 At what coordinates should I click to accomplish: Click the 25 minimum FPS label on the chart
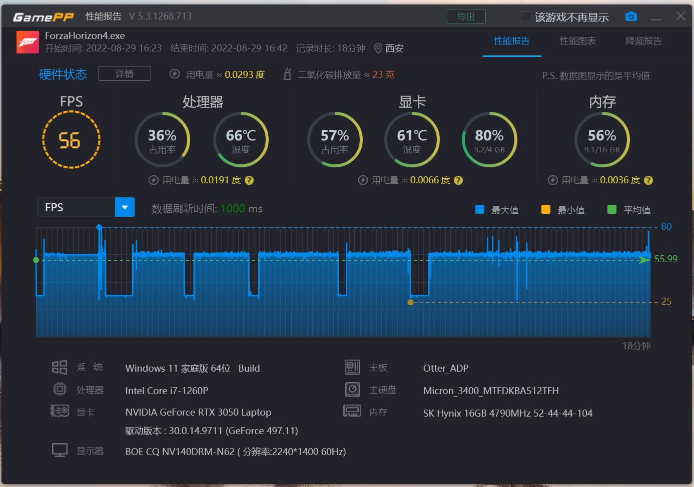[666, 301]
